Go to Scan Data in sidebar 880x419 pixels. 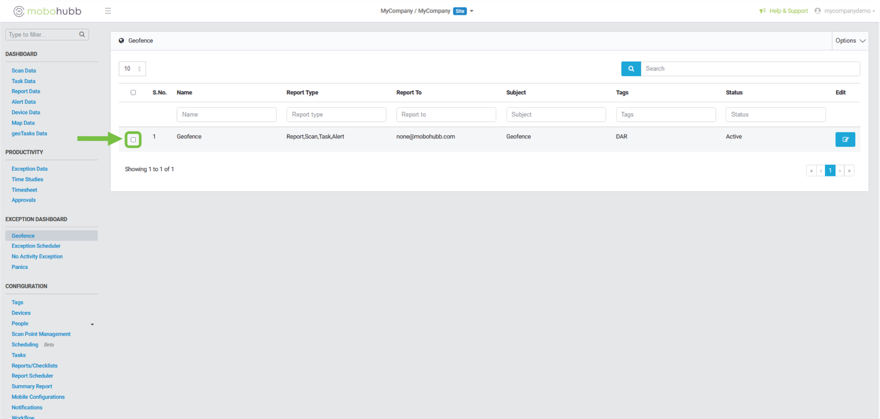tap(24, 71)
